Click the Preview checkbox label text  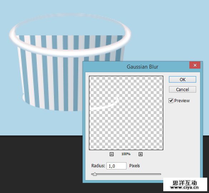pos(182,100)
